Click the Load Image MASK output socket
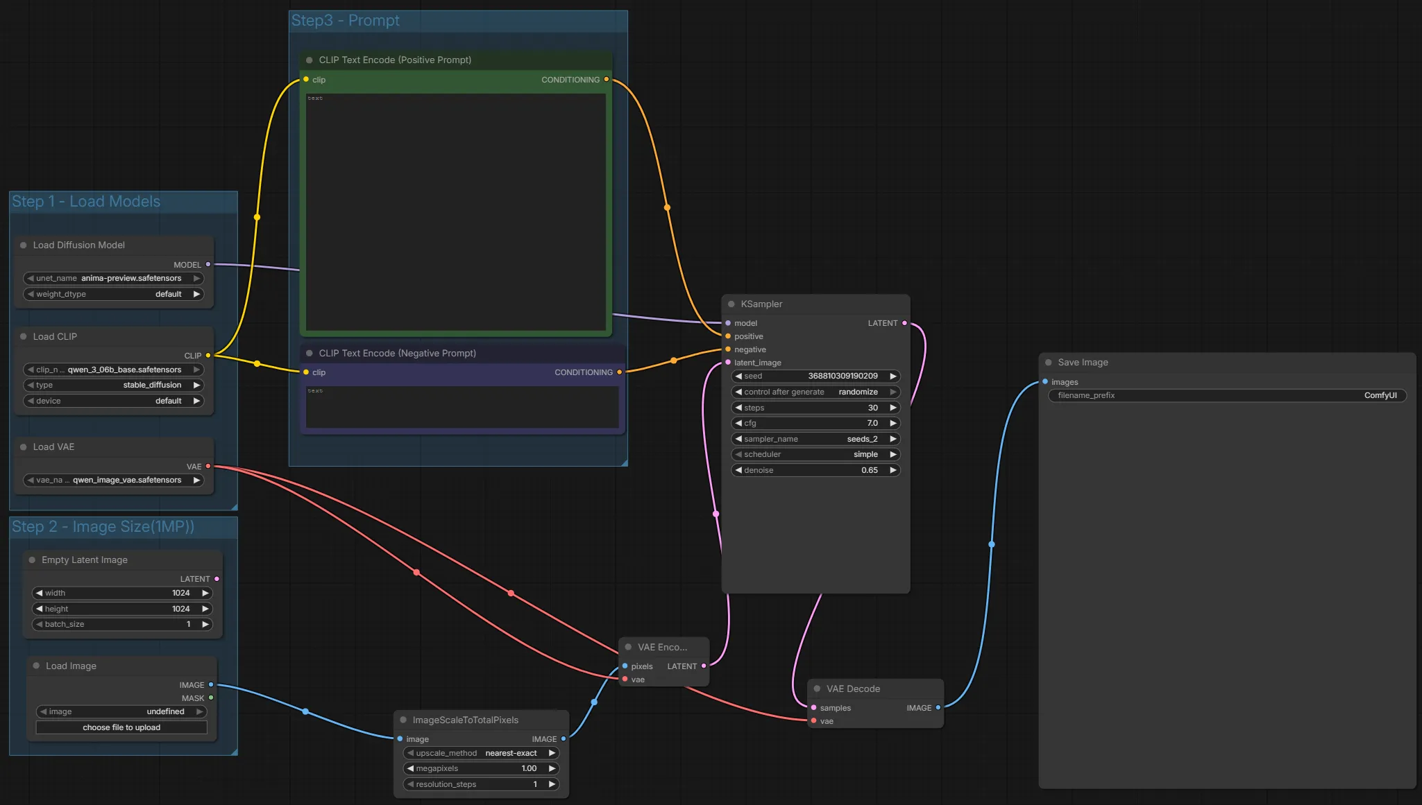Viewport: 1422px width, 805px height. click(x=211, y=698)
